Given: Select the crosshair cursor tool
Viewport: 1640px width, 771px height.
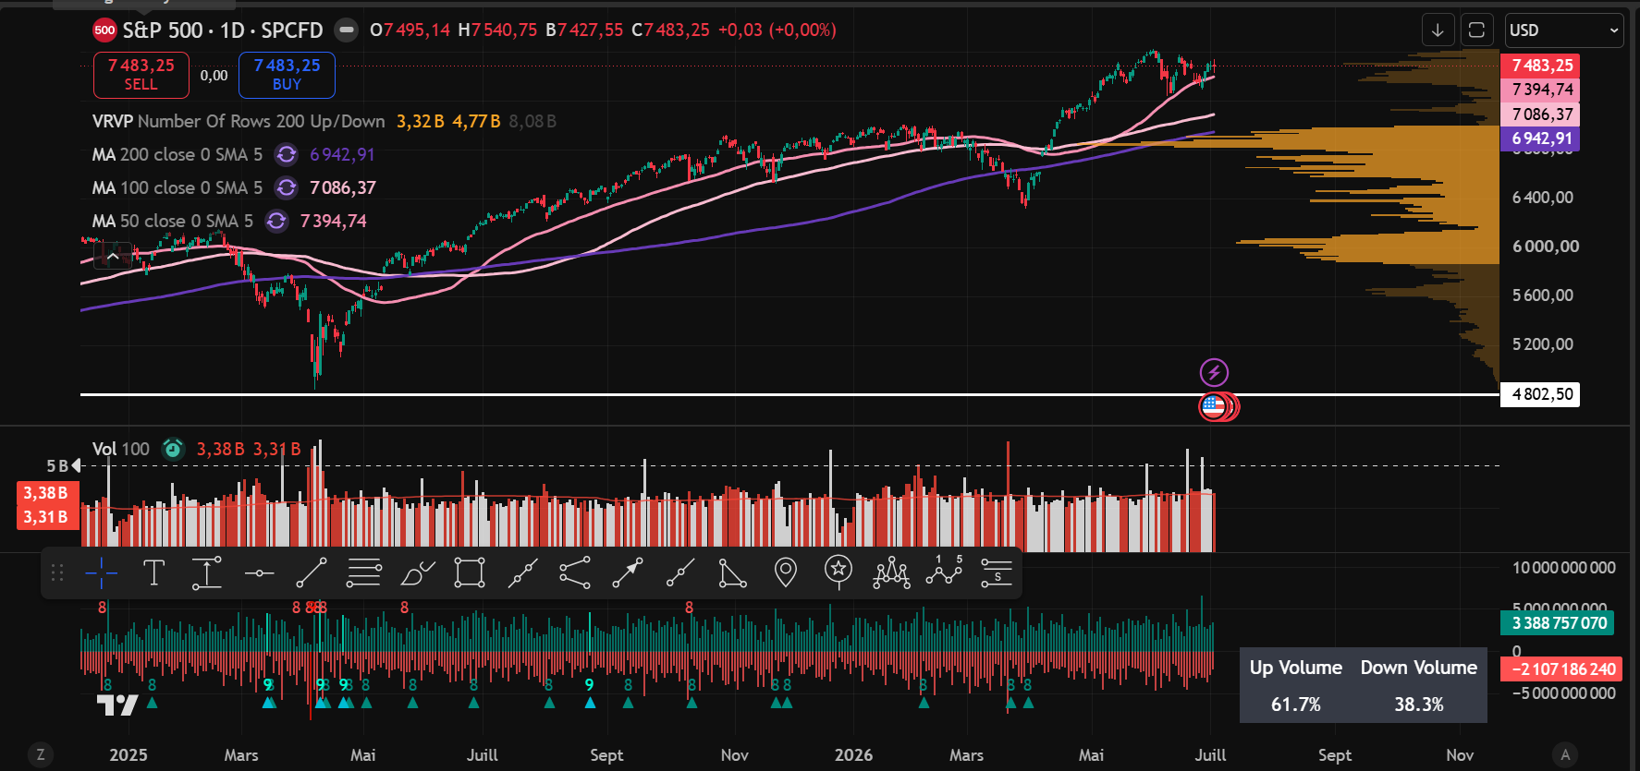Looking at the screenshot, I should coord(101,573).
